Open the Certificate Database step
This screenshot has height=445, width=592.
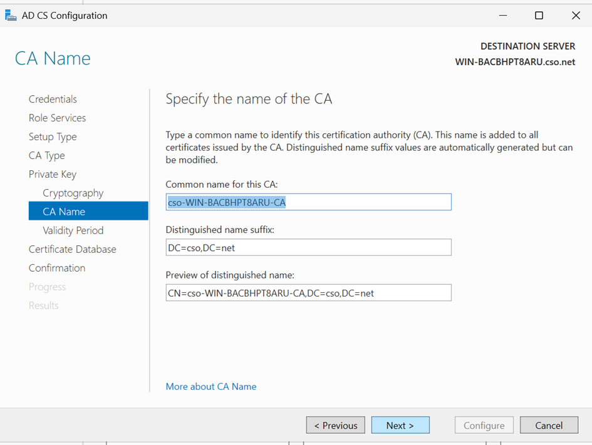click(72, 249)
